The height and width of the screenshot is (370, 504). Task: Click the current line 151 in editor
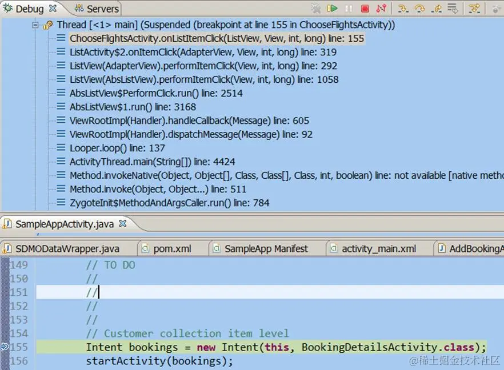(x=270, y=292)
